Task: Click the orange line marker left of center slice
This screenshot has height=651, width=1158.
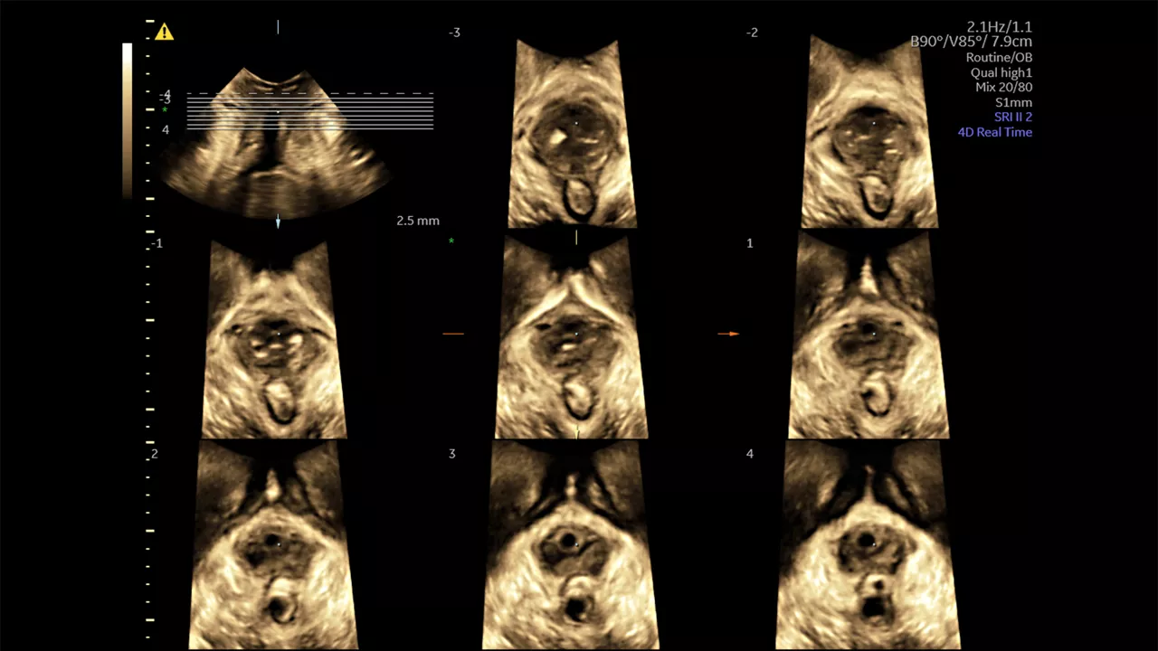Action: pyautogui.click(x=452, y=334)
